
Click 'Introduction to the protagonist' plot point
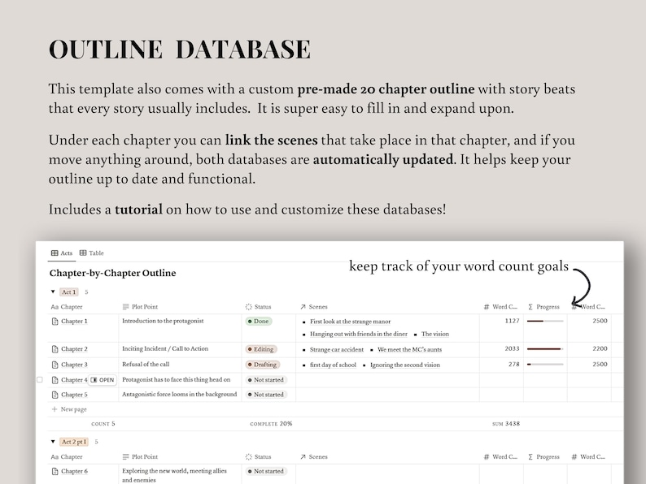[x=163, y=321]
